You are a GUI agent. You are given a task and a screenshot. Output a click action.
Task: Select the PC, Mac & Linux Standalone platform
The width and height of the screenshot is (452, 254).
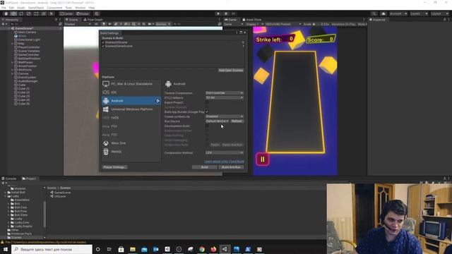[131, 84]
